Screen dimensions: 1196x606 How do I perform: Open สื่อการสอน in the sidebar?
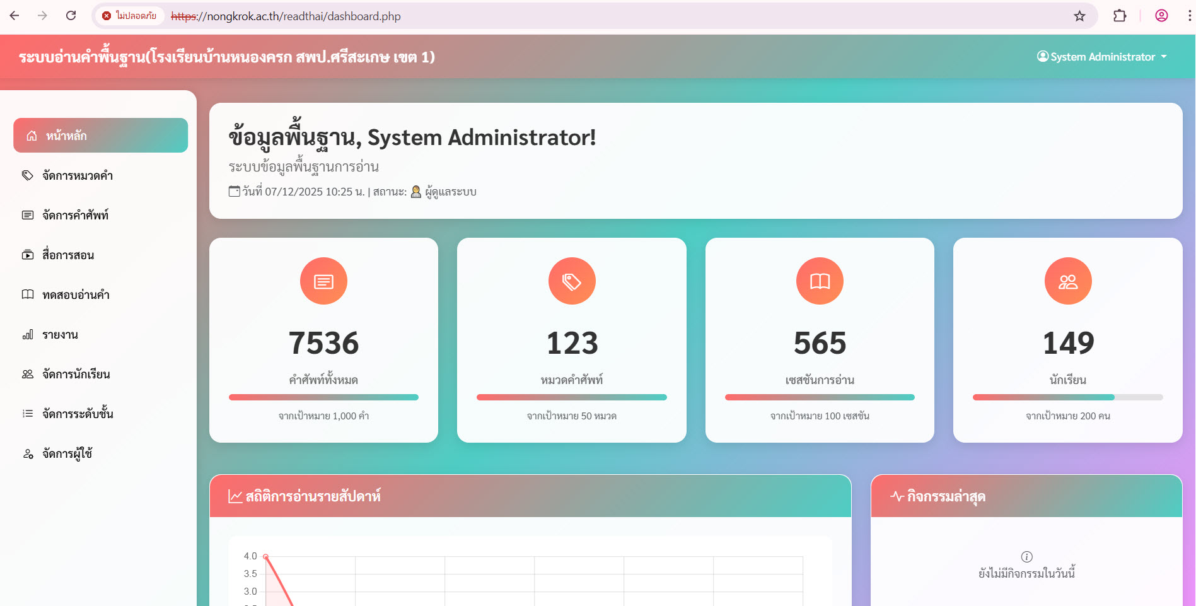coord(101,255)
